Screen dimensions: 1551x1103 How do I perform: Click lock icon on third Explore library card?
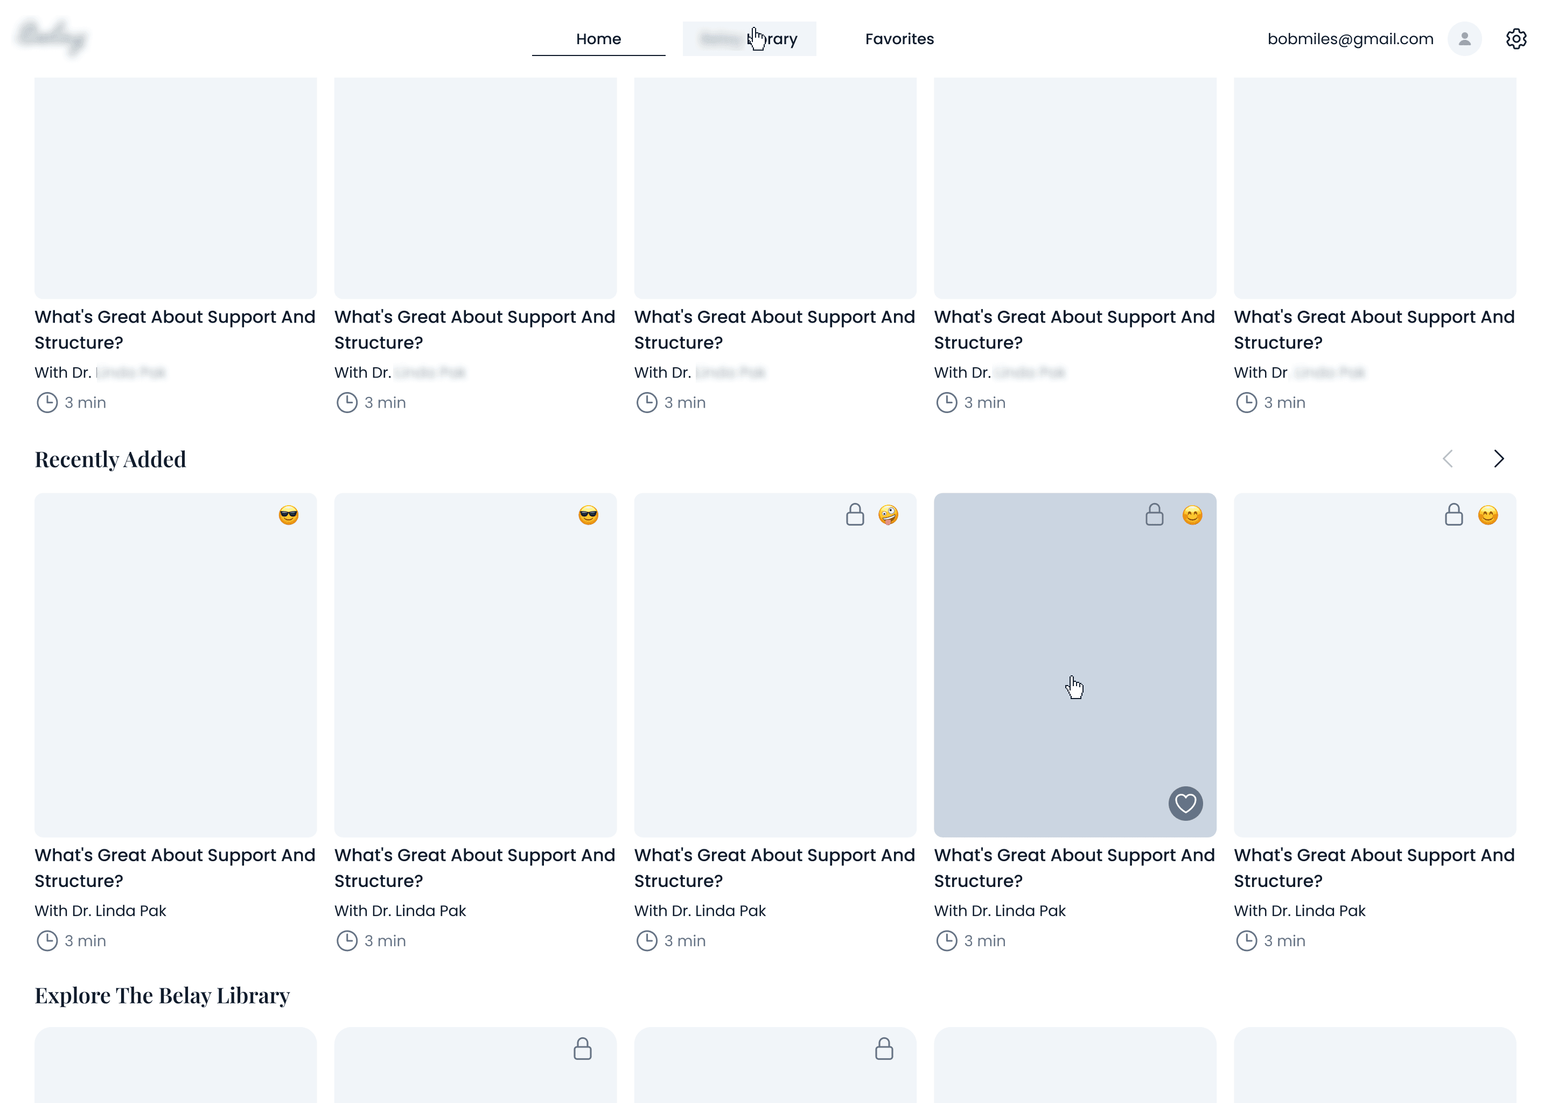point(883,1049)
